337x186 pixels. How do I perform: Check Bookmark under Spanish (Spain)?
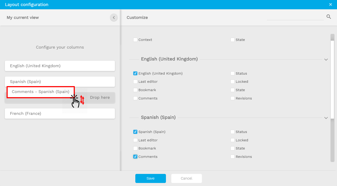(135, 148)
